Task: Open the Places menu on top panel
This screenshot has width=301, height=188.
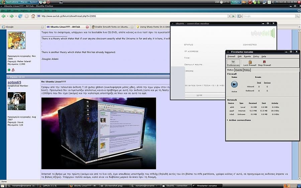Action: (24, 2)
